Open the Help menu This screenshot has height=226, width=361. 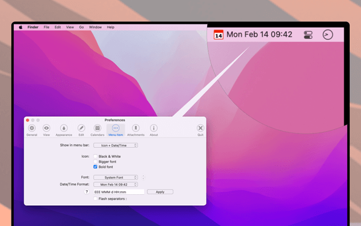pyautogui.click(x=110, y=27)
